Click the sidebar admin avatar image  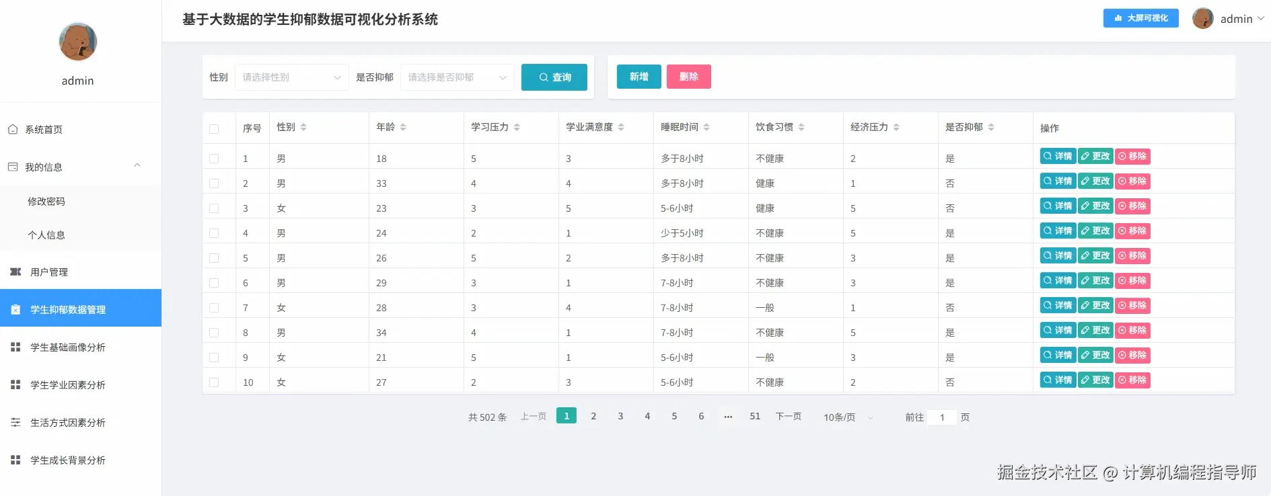click(78, 42)
